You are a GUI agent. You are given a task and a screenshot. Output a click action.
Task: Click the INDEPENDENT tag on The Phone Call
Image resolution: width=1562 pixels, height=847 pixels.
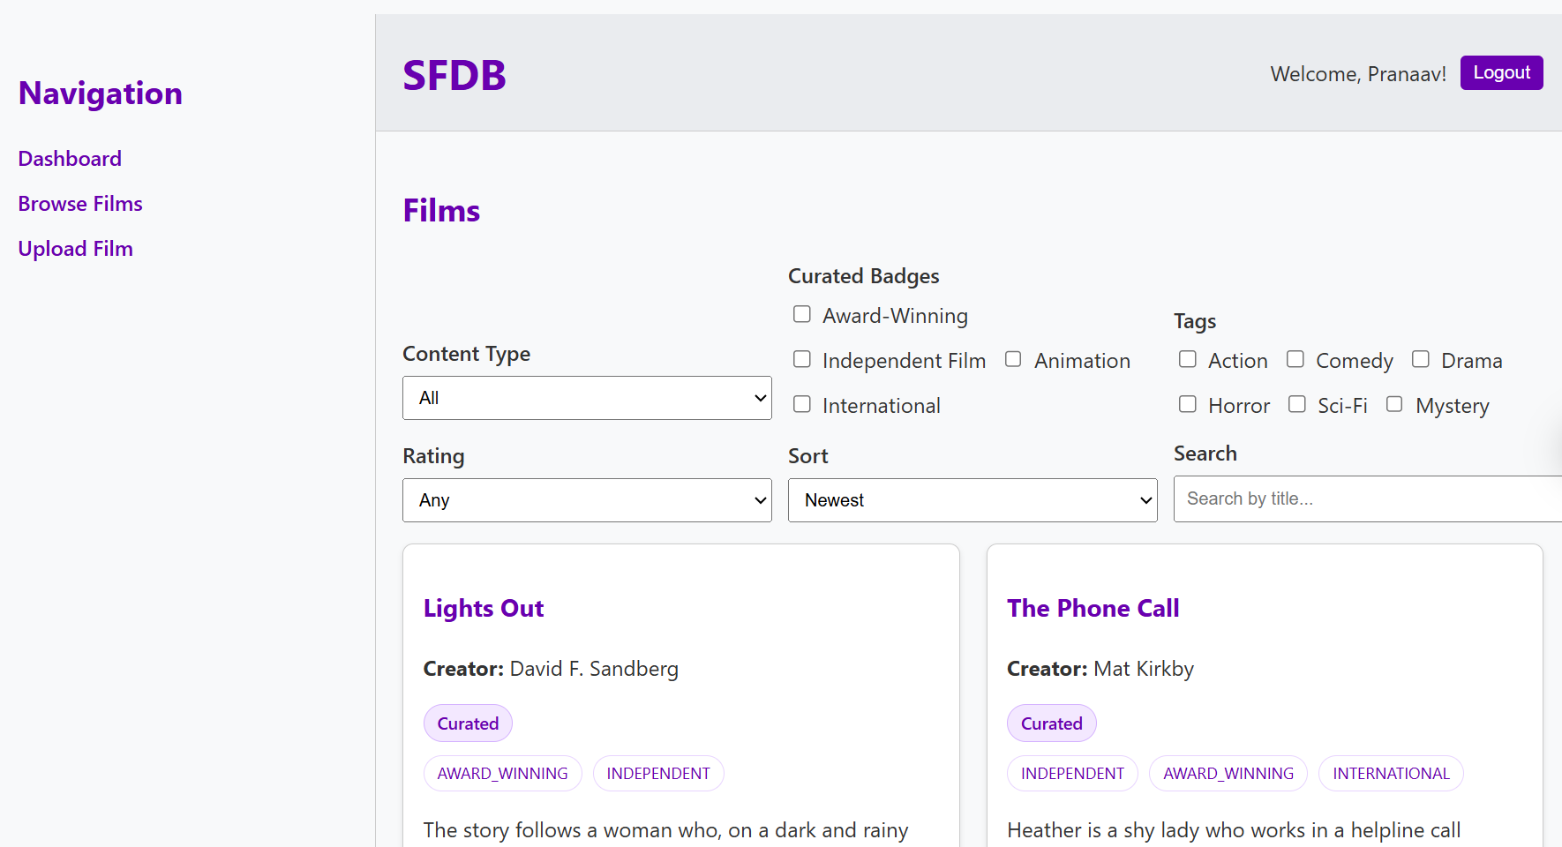click(x=1073, y=774)
